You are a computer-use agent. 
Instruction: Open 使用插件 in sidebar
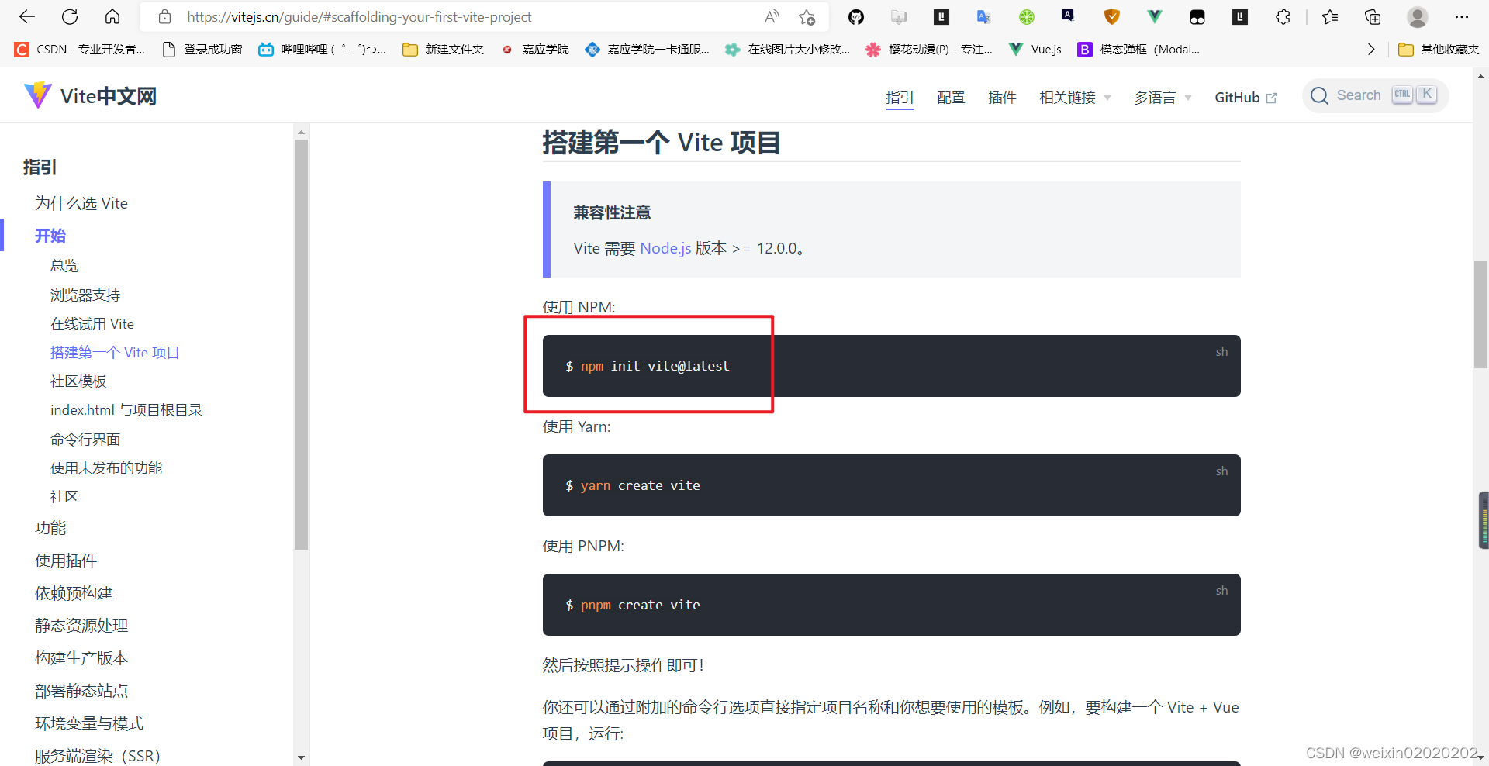pos(66,561)
